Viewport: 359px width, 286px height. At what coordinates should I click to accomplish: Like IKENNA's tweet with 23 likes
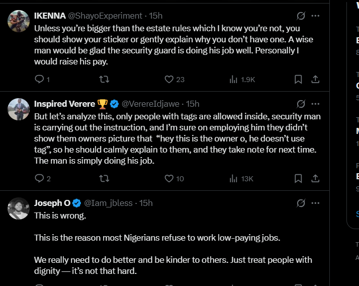click(x=169, y=79)
